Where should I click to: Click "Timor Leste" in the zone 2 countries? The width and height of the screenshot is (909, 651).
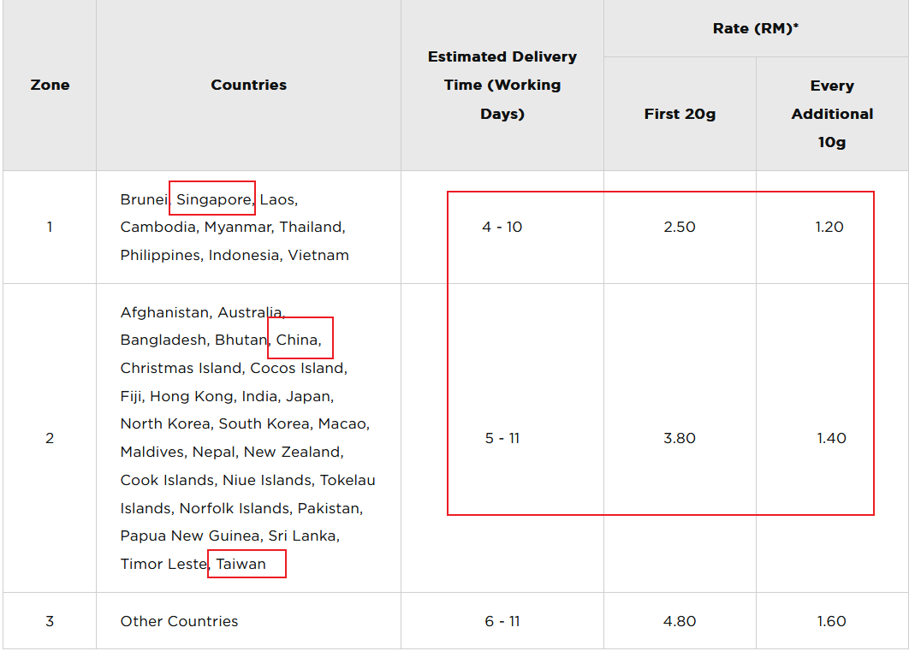[x=163, y=564]
